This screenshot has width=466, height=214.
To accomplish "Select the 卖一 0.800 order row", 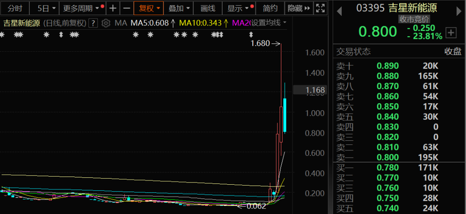I will tap(399, 157).
